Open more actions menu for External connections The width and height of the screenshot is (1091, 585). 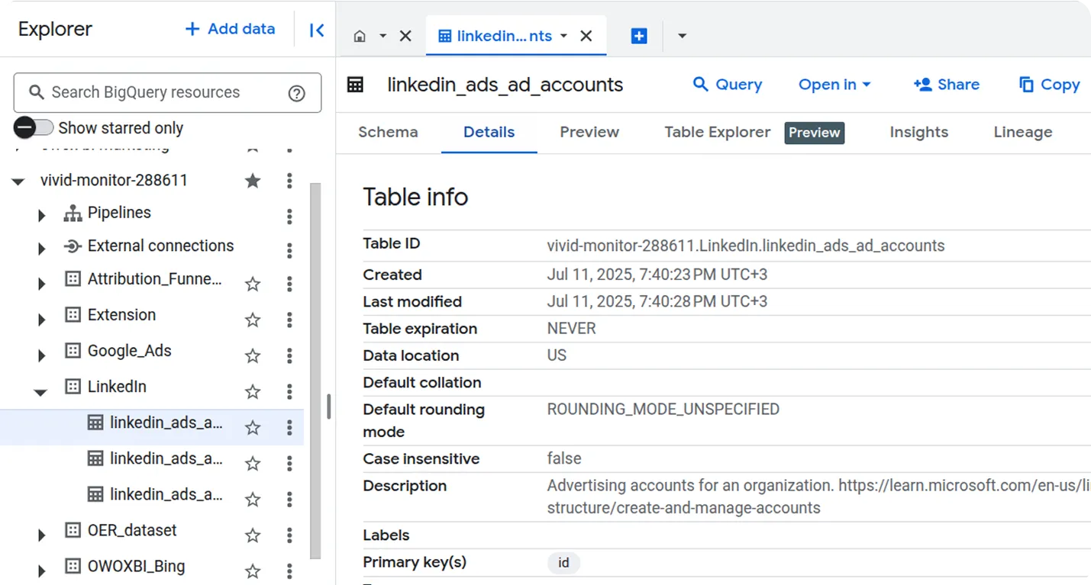click(289, 250)
